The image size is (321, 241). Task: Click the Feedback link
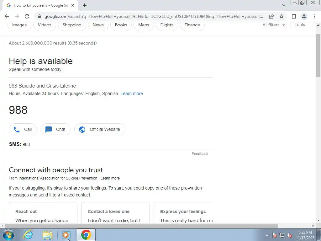click(200, 154)
